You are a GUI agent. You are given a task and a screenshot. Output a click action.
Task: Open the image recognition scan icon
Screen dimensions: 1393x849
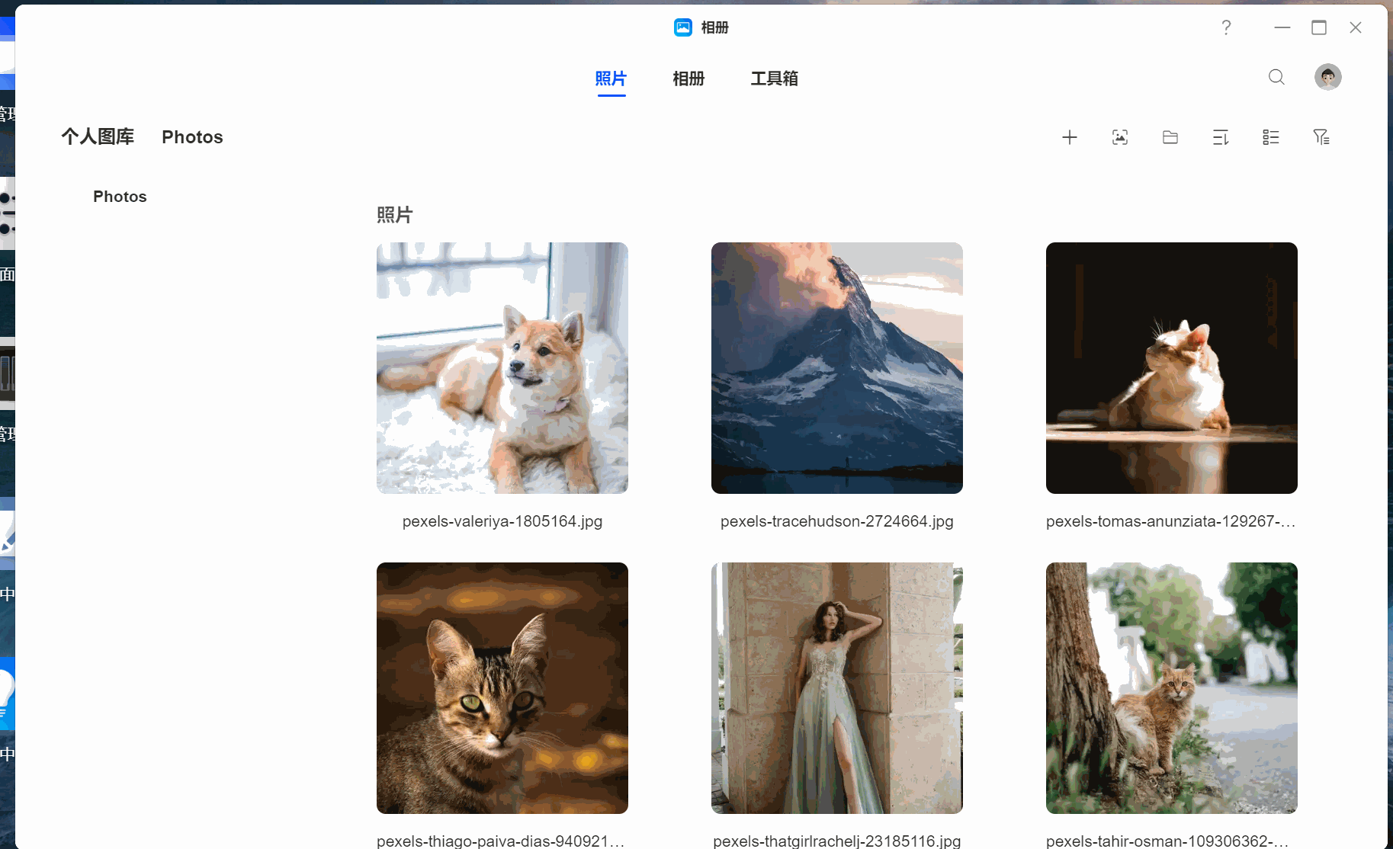(x=1120, y=137)
